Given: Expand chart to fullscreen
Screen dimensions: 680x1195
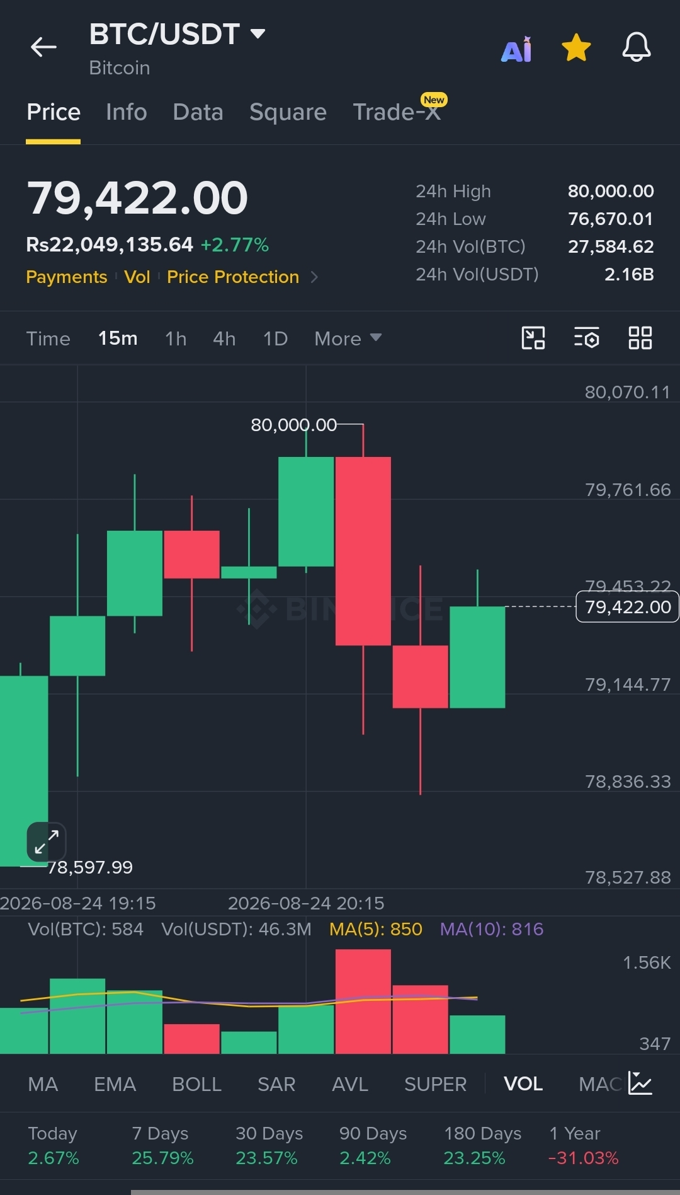Looking at the screenshot, I should tap(46, 842).
